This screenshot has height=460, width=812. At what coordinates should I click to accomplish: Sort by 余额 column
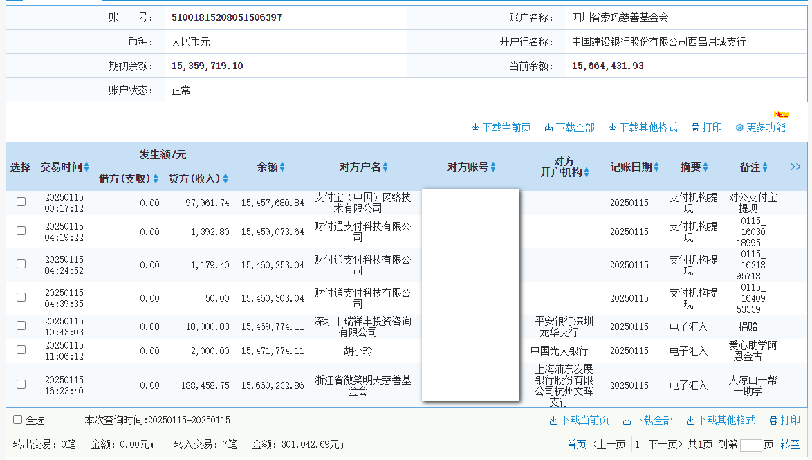(x=282, y=167)
